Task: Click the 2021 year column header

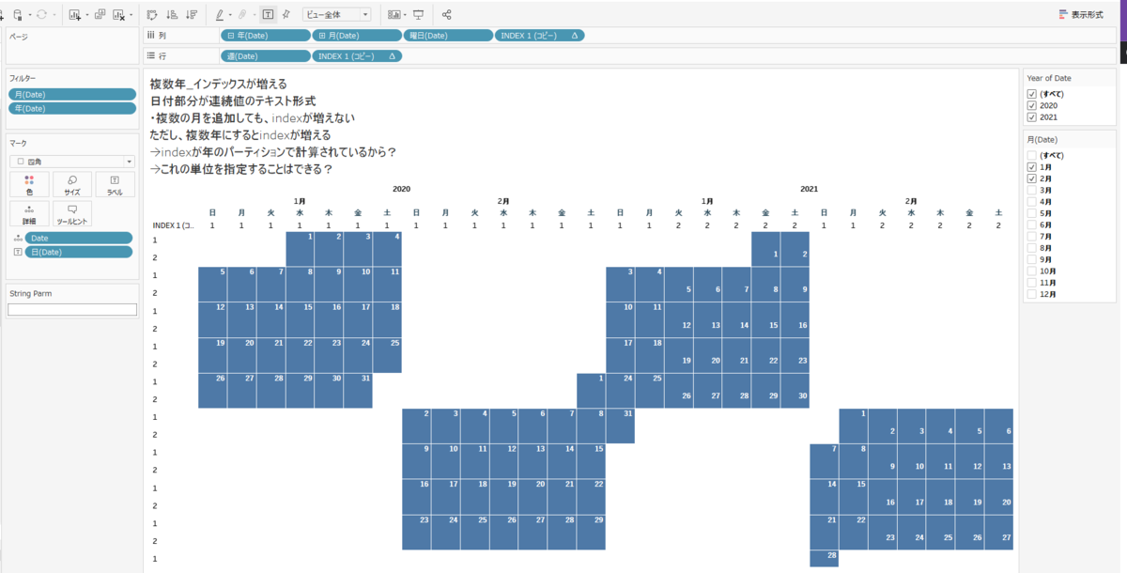Action: [809, 189]
